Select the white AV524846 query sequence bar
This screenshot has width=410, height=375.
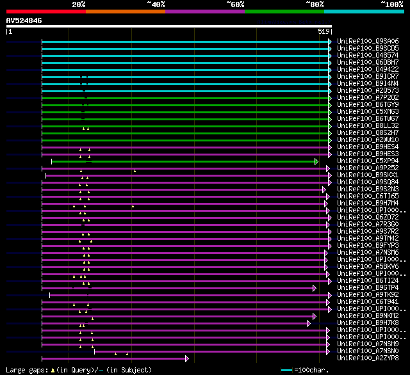pyautogui.click(x=169, y=26)
